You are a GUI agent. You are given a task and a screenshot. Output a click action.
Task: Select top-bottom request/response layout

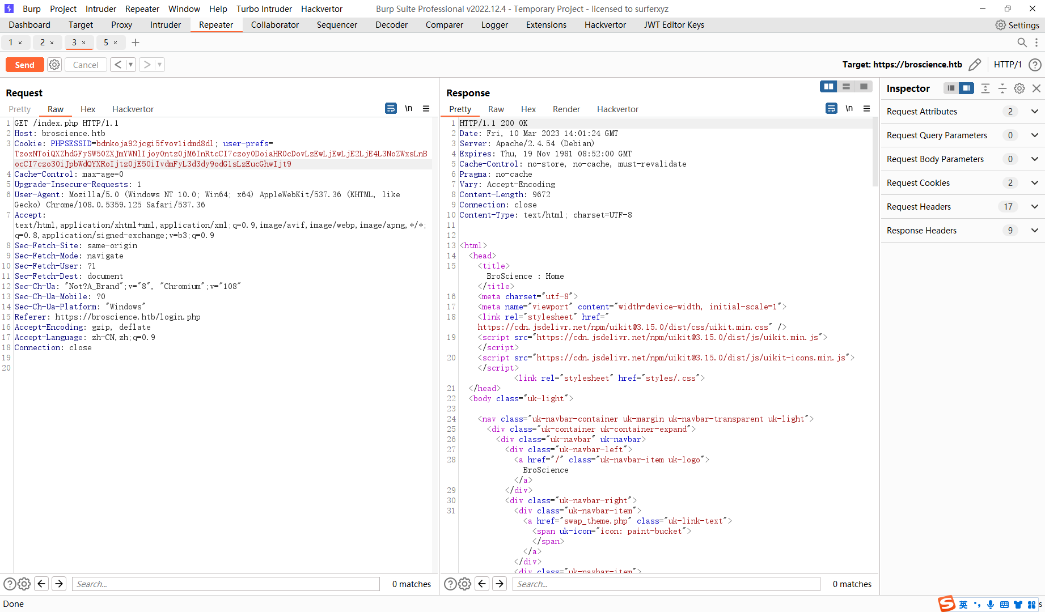tap(846, 86)
